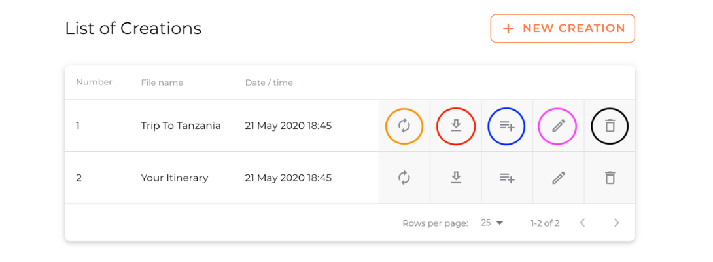The height and width of the screenshot is (262, 713).
Task: Select the Your Itinerary file name
Action: point(174,178)
